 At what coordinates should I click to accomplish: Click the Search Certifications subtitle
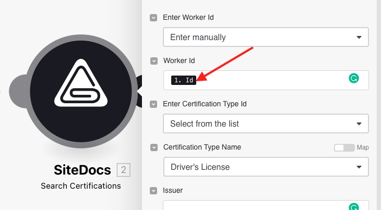pos(81,186)
